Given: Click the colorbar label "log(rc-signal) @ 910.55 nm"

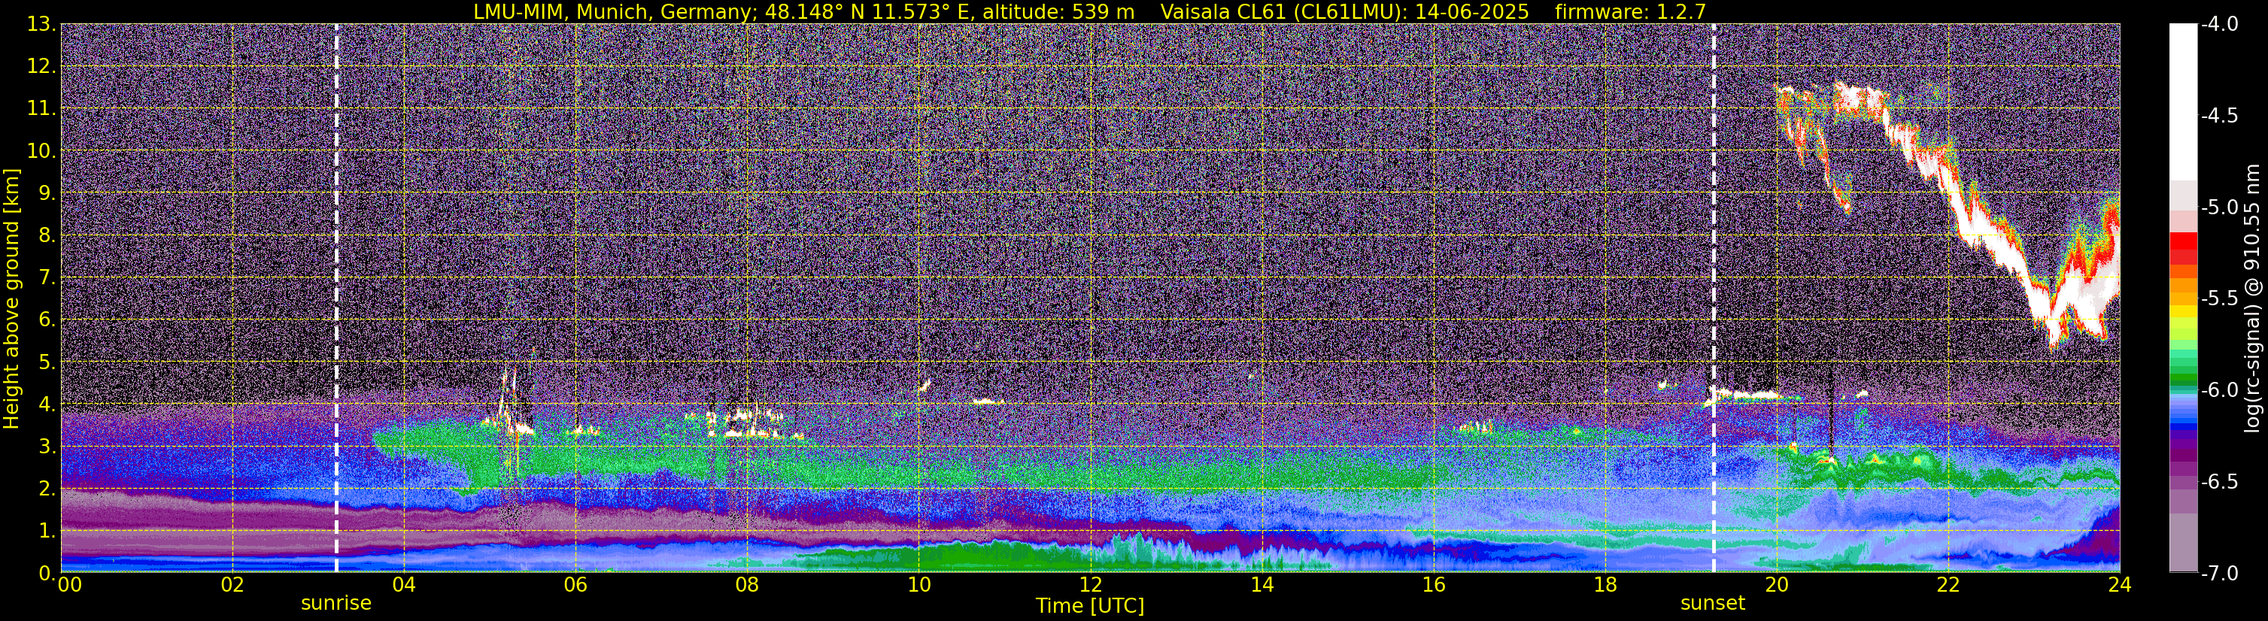Looking at the screenshot, I should (2252, 298).
